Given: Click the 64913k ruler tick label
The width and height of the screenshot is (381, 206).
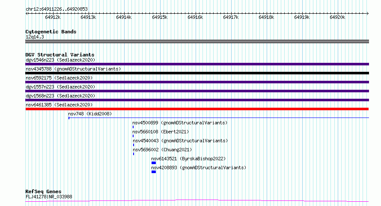Looking at the screenshot, I should [x=88, y=17].
